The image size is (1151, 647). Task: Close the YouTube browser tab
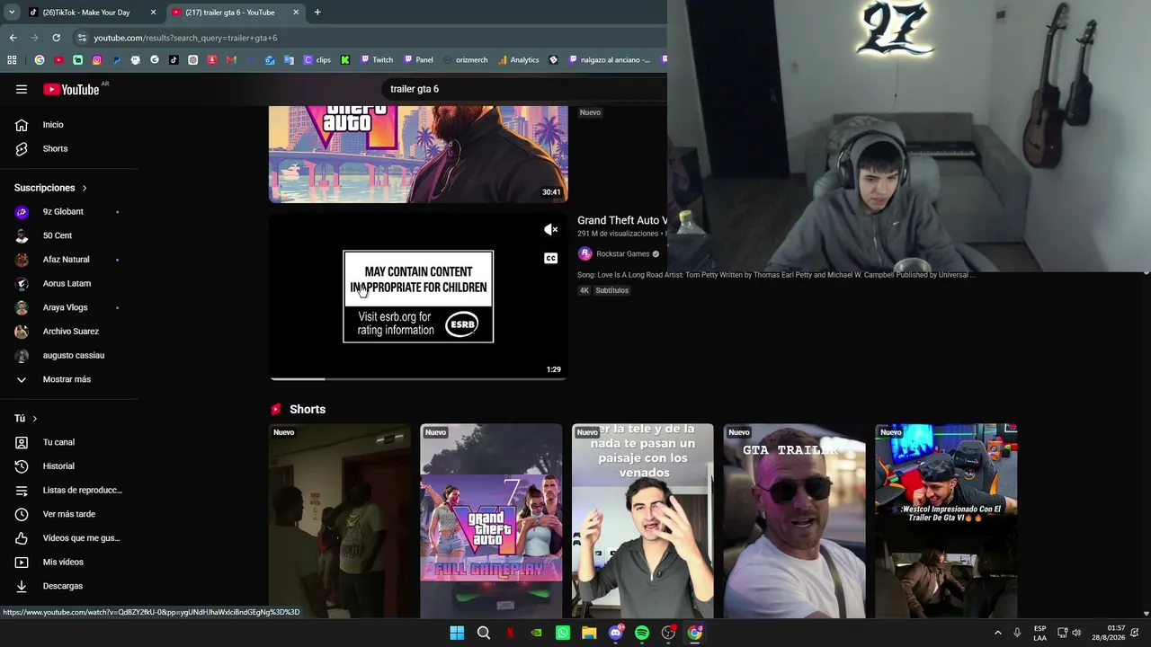[296, 13]
